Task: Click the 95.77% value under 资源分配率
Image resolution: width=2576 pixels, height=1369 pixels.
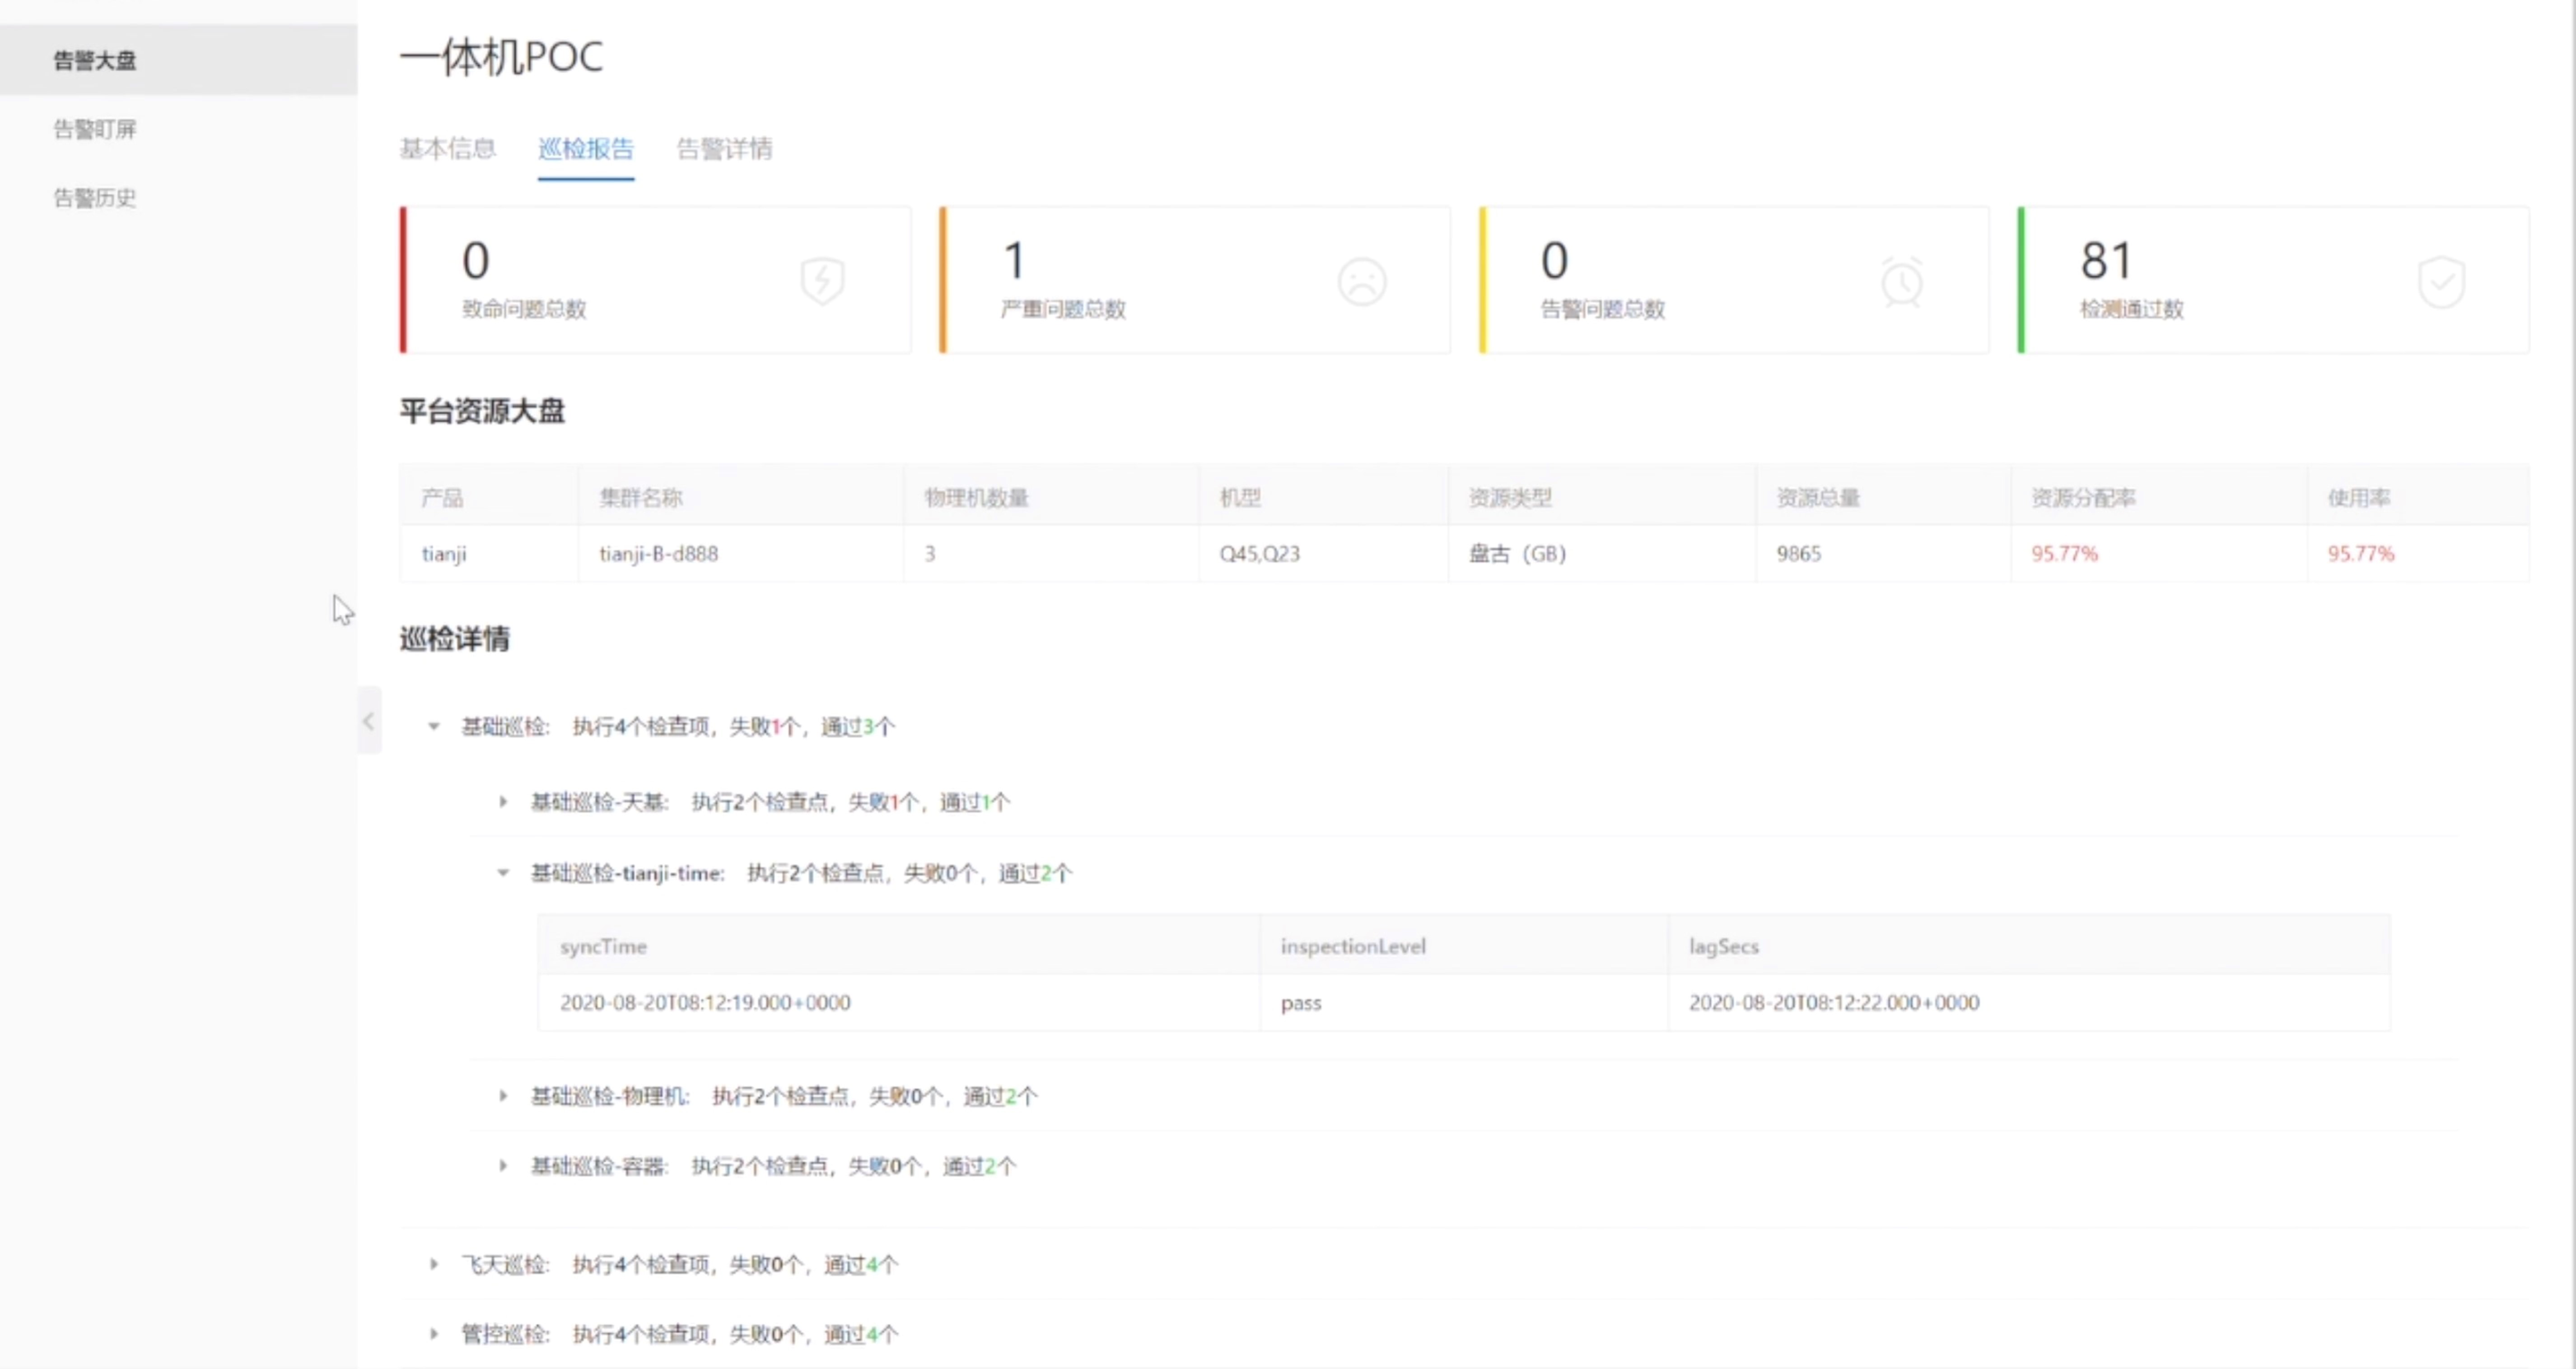Action: 2065,553
